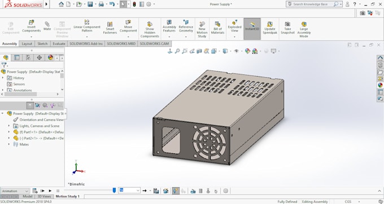The width and height of the screenshot is (384, 204).
Task: Collapse Power Supply motion study tree
Action: (x=2, y=113)
